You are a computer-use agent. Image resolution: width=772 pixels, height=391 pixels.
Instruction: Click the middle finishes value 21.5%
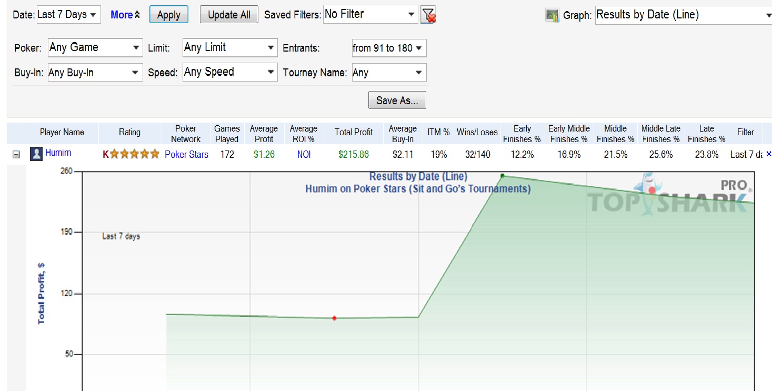click(x=615, y=155)
